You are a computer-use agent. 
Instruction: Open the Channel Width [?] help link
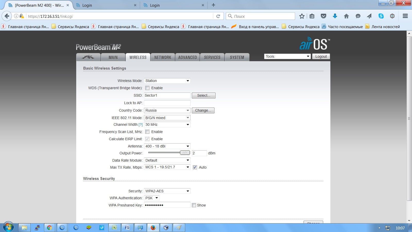click(141, 125)
